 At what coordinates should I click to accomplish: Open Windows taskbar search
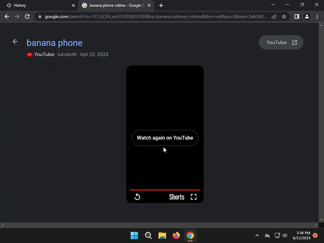[148, 235]
